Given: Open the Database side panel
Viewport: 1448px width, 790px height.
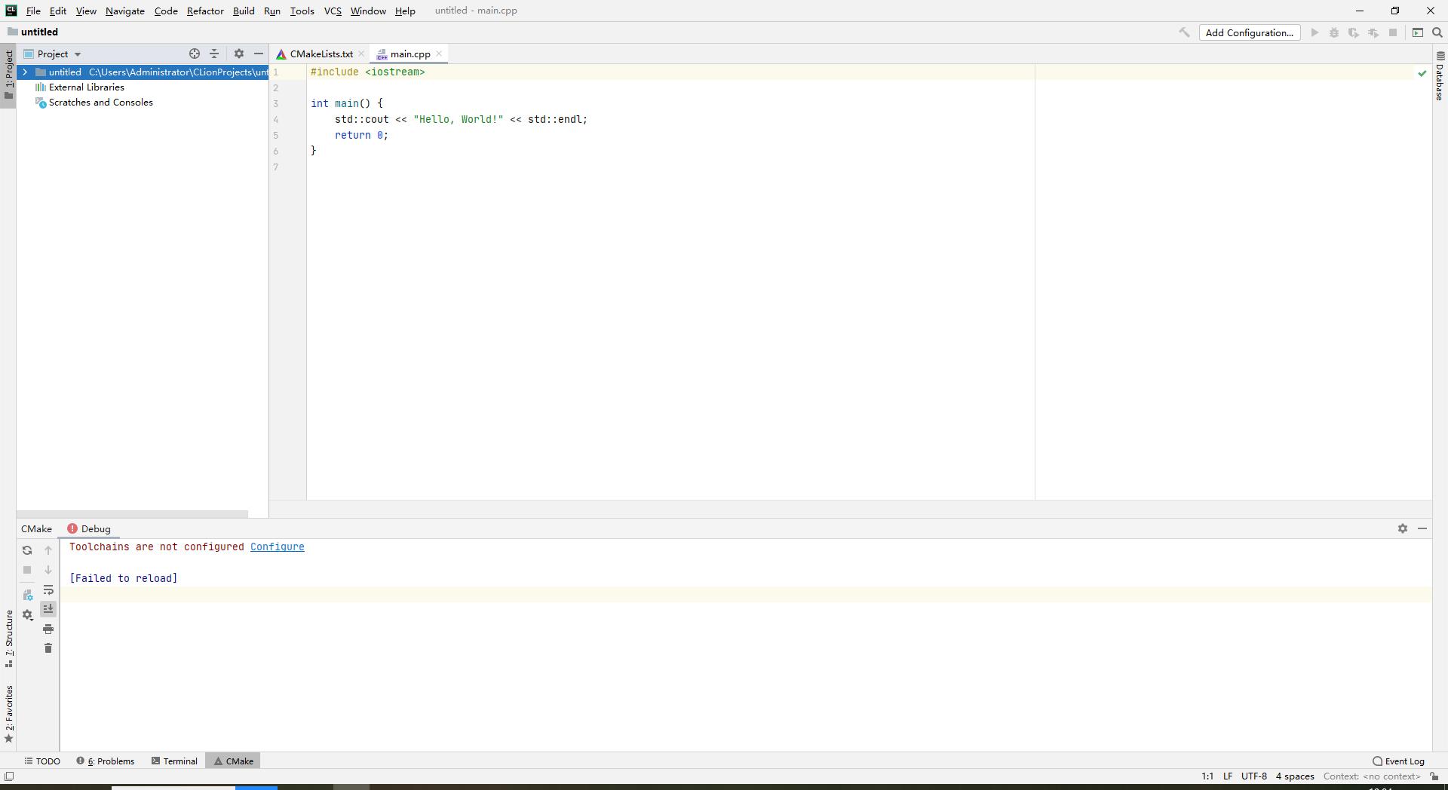Looking at the screenshot, I should click(1440, 75).
